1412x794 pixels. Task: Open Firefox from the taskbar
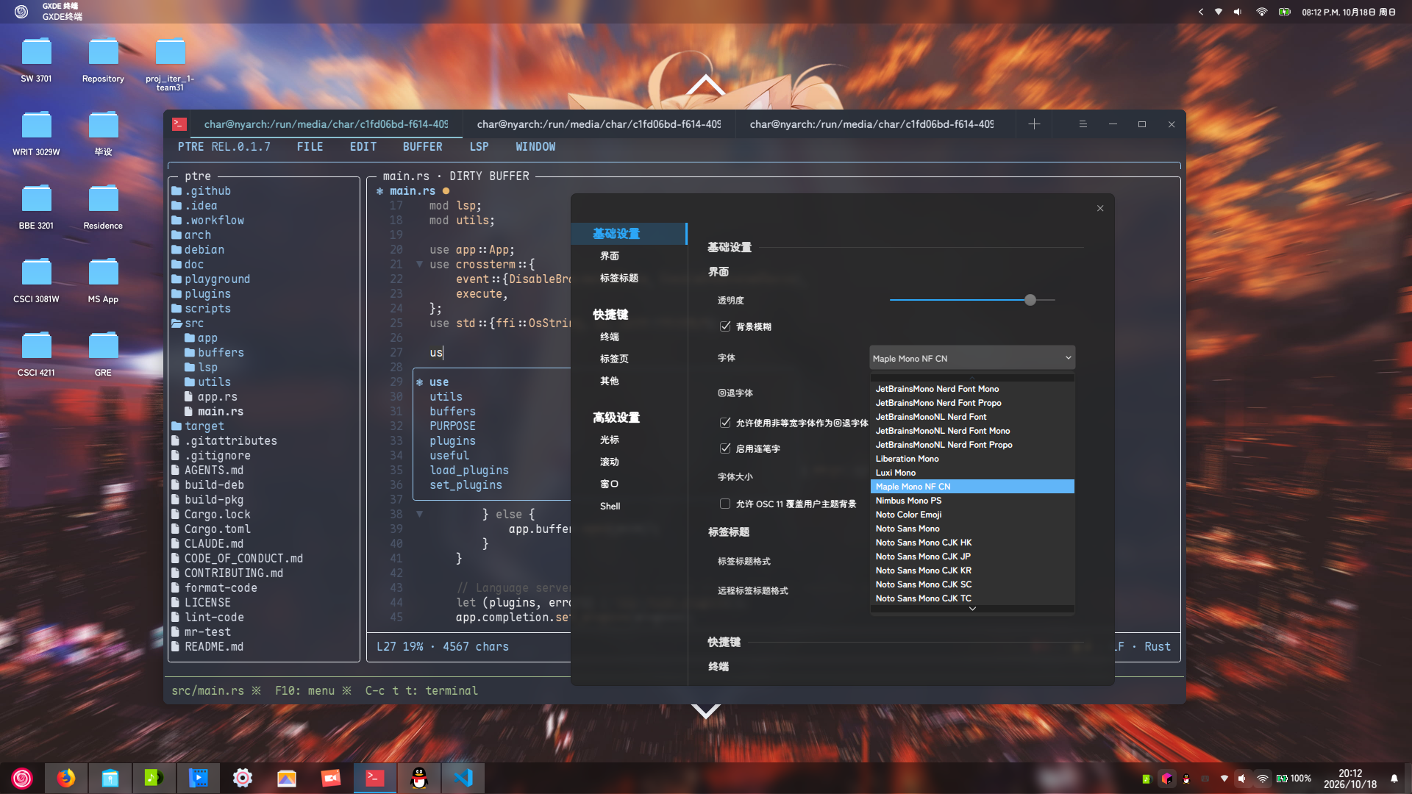tap(66, 778)
